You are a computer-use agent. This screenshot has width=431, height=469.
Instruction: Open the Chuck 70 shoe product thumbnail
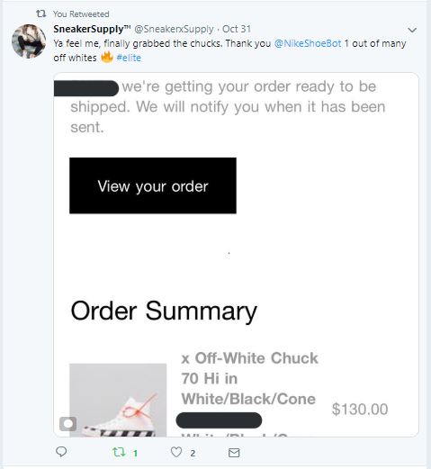pyautogui.click(x=118, y=400)
